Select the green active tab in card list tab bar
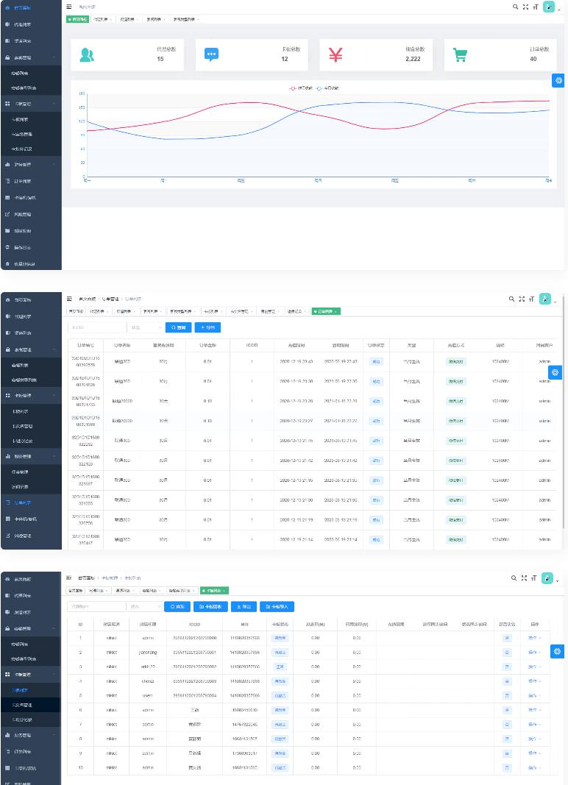568x785 pixels. [x=214, y=591]
